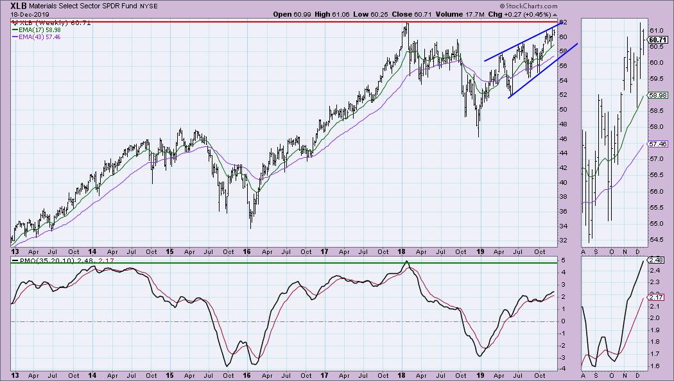Viewport: 674px width, 381px height.
Task: Click year label 18 under the price chart
Action: [401, 251]
